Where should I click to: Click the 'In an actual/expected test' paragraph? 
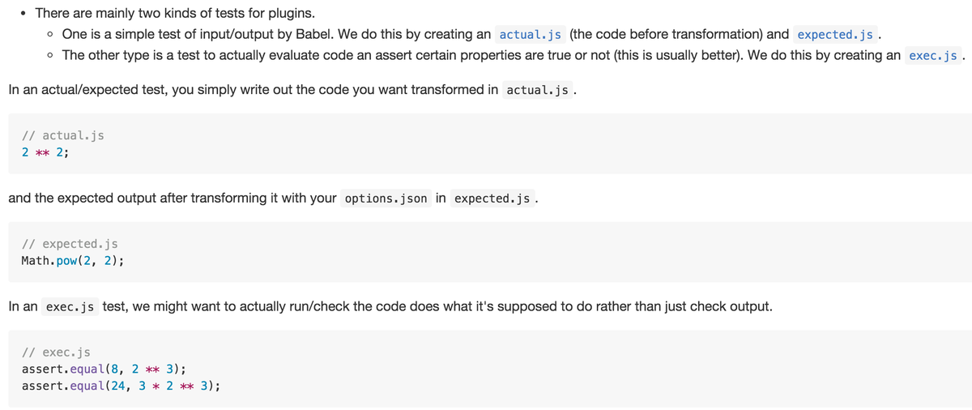click(253, 89)
